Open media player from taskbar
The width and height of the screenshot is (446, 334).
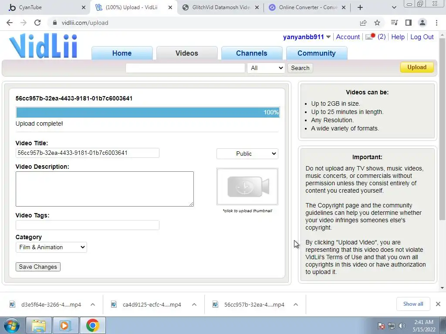(x=65, y=325)
